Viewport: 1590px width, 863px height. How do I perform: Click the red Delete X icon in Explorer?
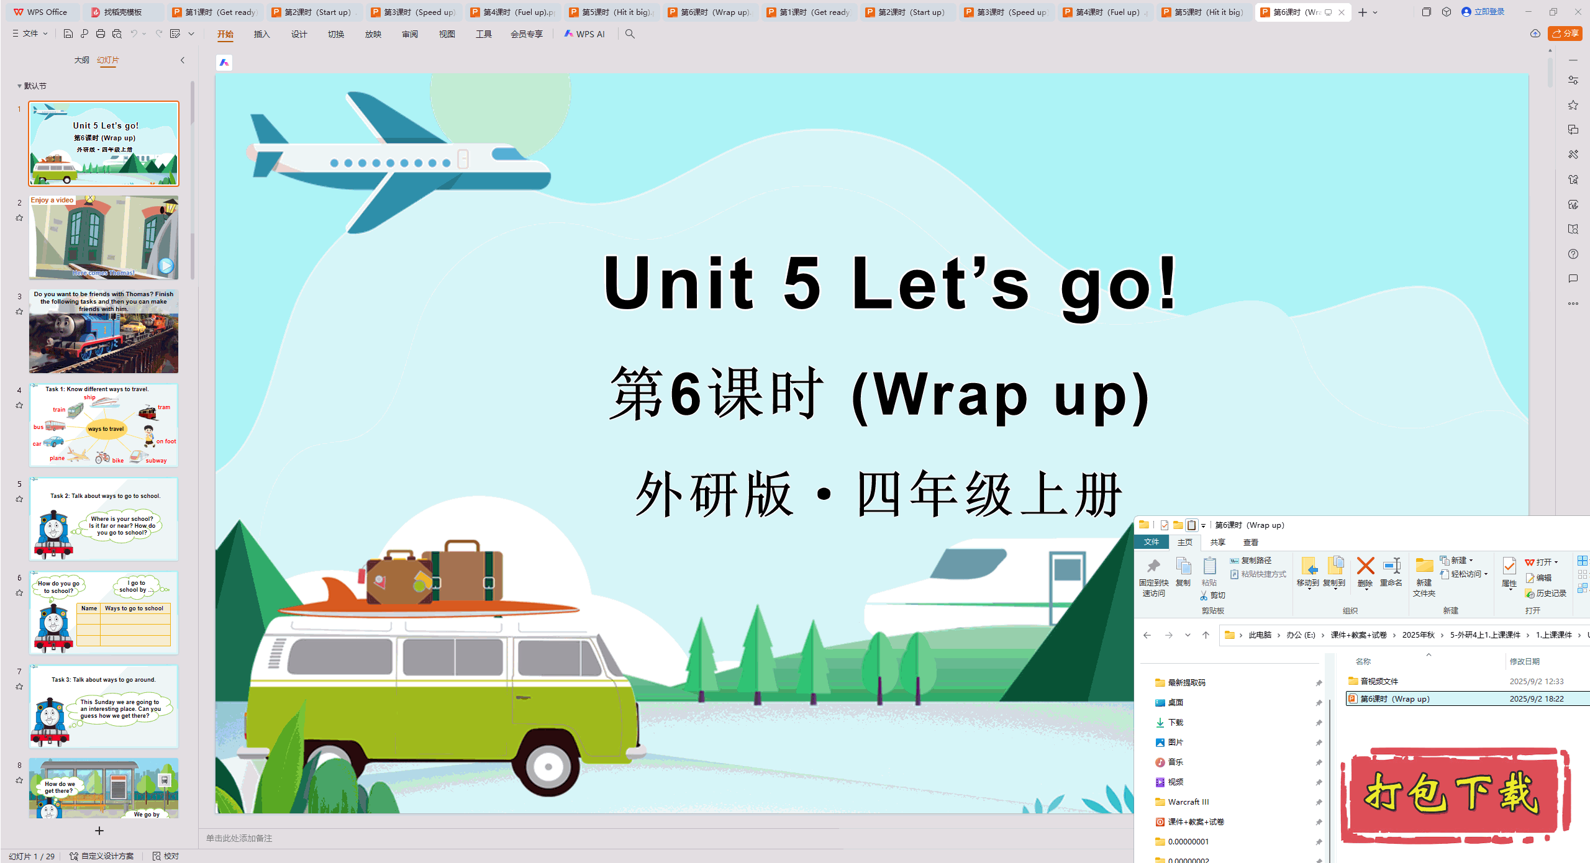[x=1365, y=566]
